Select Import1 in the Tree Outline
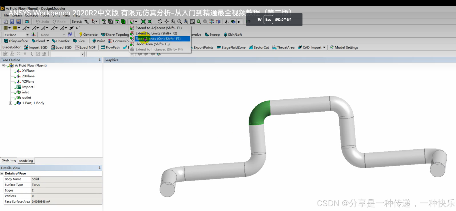456x211 pixels. click(28, 87)
